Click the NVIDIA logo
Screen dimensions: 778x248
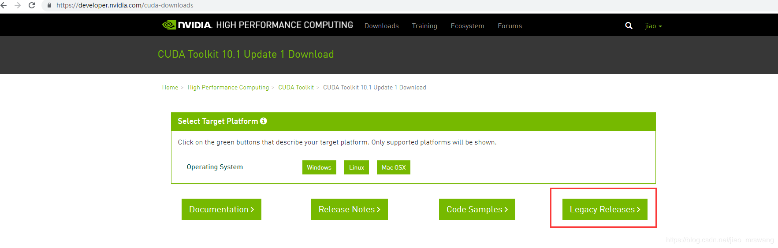click(187, 25)
